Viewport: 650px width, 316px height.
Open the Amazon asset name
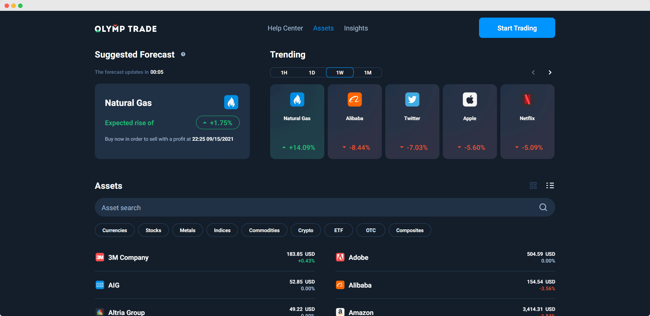click(361, 312)
